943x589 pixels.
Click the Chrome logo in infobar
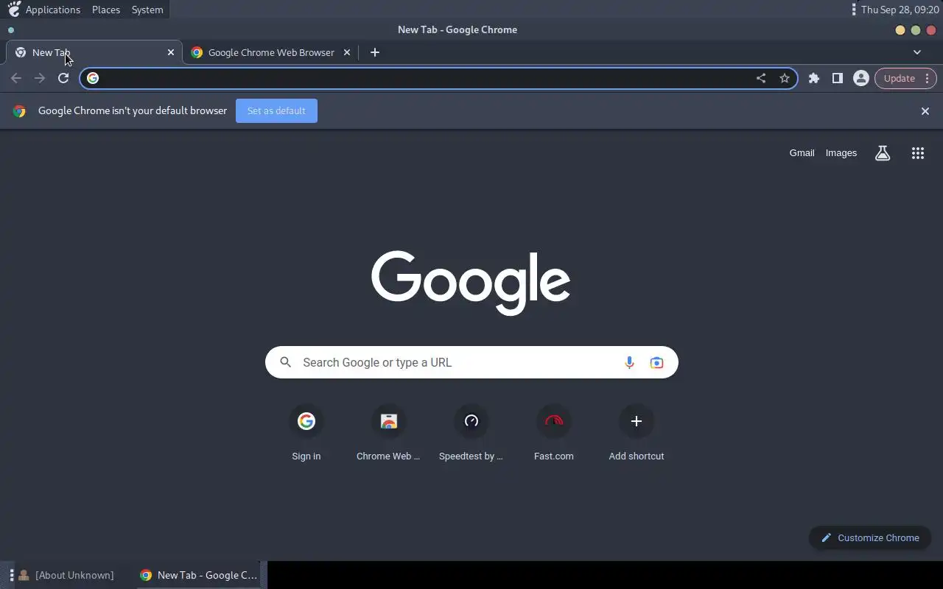(x=20, y=111)
